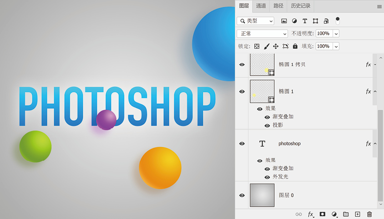
Task: Collapse effects of 椭圆 1 layer
Action: click(375, 92)
